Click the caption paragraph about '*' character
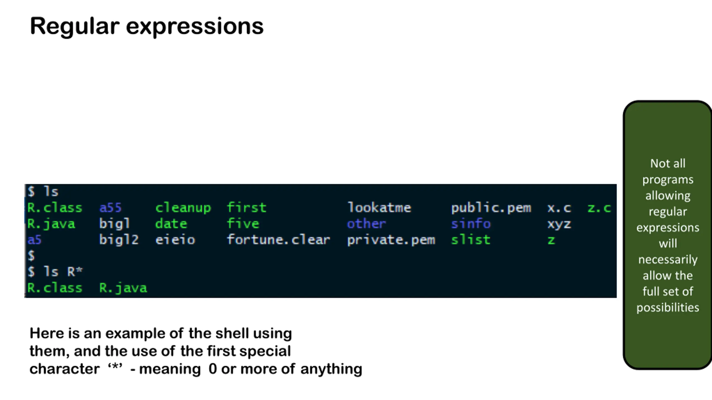The image size is (712, 400). pos(196,351)
